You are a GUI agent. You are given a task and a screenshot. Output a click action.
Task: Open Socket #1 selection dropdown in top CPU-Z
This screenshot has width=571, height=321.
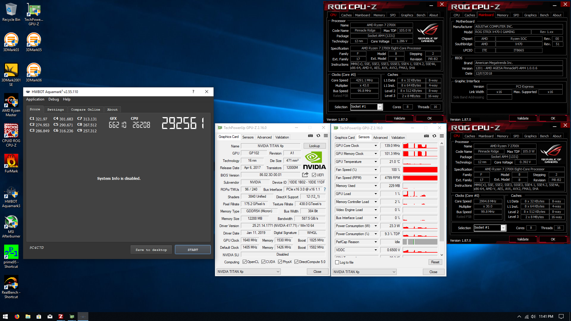click(366, 107)
